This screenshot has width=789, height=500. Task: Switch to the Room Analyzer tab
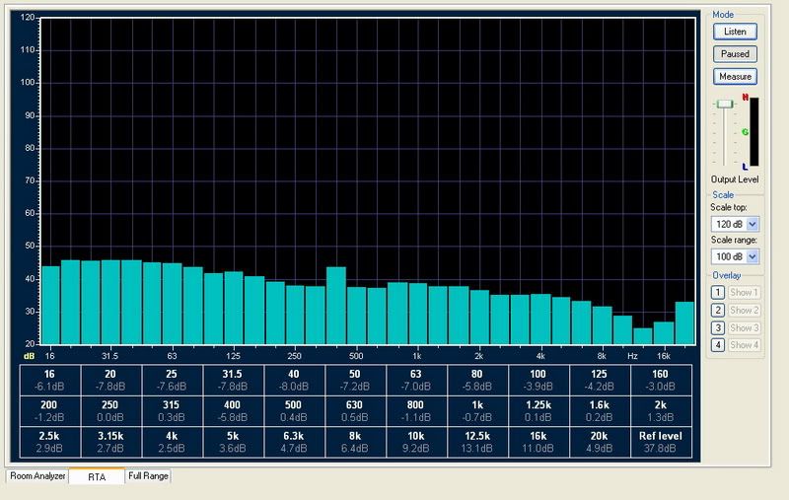(x=37, y=476)
